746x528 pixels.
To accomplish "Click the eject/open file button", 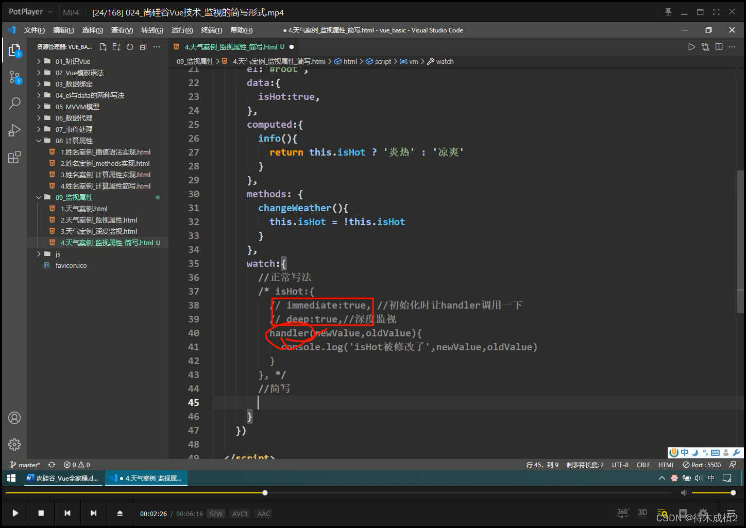I will click(120, 513).
